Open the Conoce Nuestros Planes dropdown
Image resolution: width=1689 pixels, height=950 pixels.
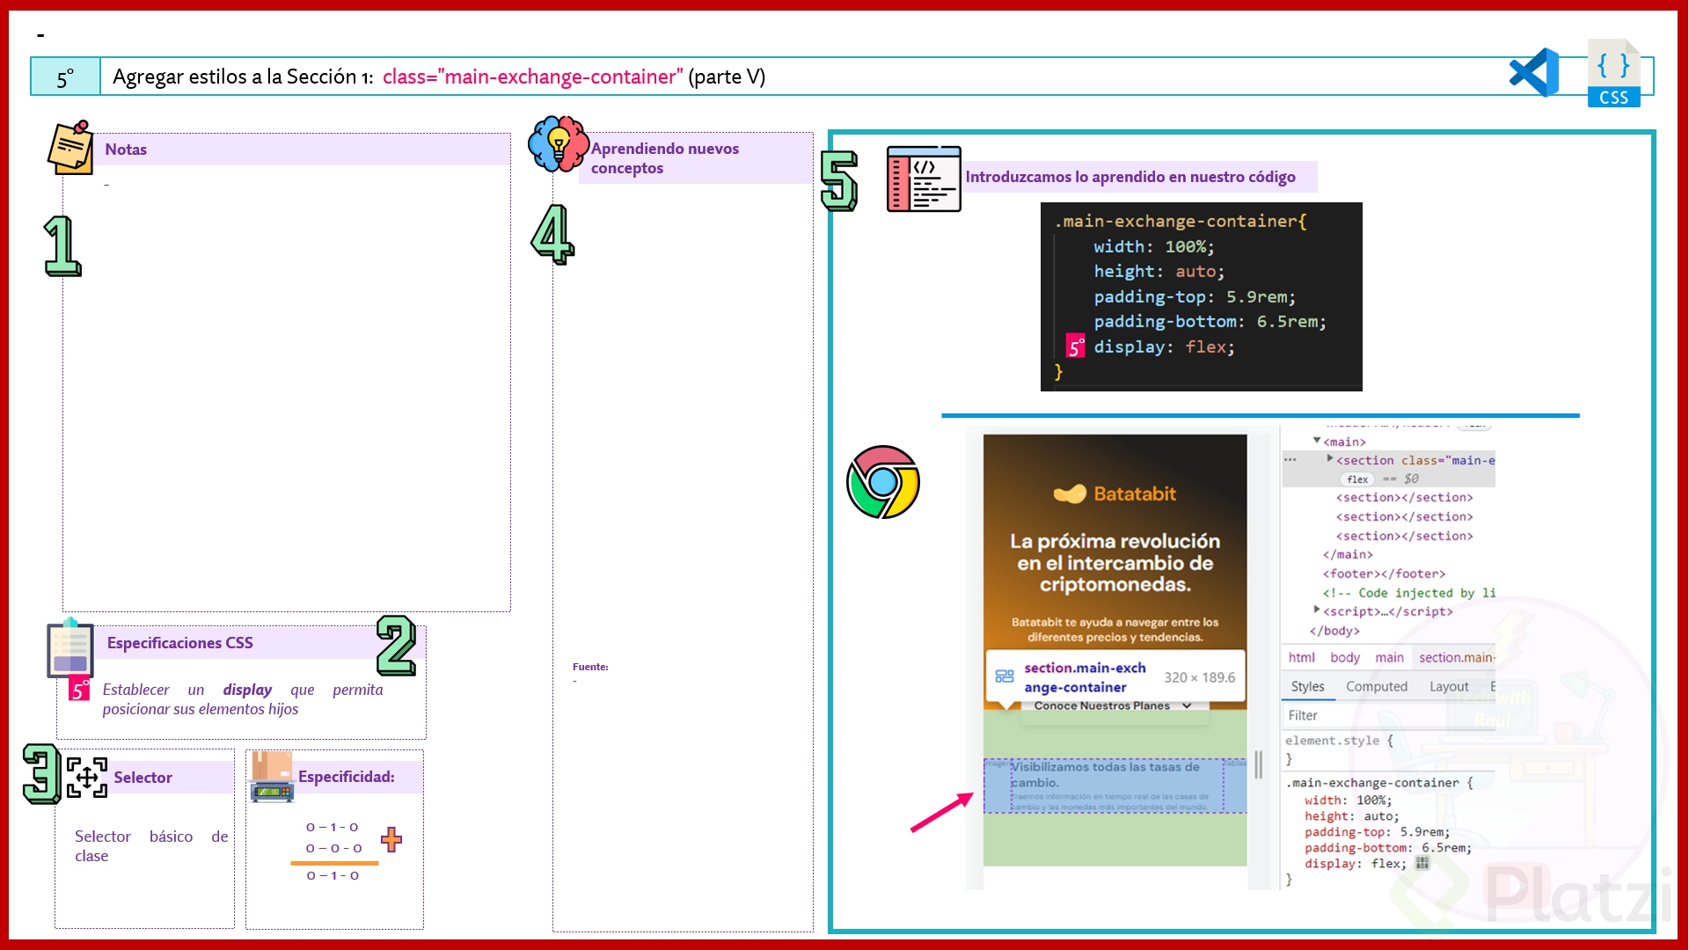pyautogui.click(x=1113, y=705)
